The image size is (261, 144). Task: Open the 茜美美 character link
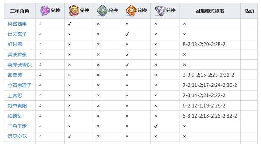15,75
